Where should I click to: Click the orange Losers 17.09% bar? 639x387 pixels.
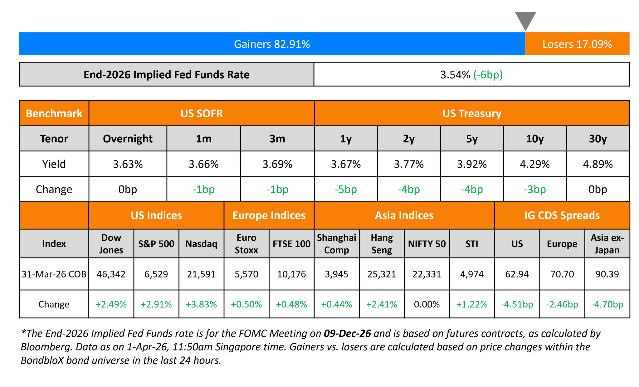(x=577, y=44)
